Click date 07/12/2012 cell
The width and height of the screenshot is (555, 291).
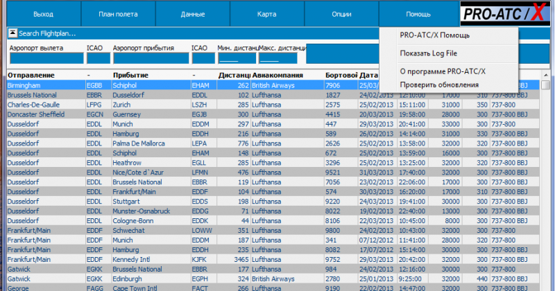point(376,240)
